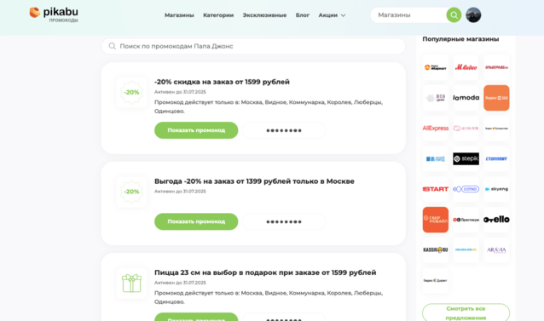This screenshot has width=544, height=321.
Task: Go to Эксклюзивные section
Action: (x=264, y=15)
